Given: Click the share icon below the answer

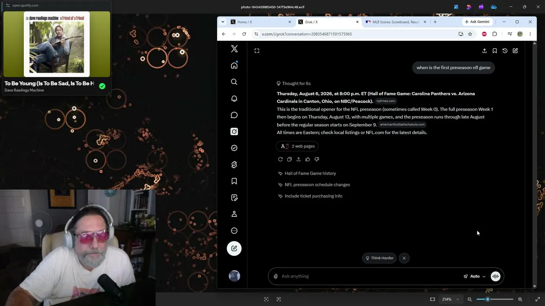Looking at the screenshot, I should 298,159.
